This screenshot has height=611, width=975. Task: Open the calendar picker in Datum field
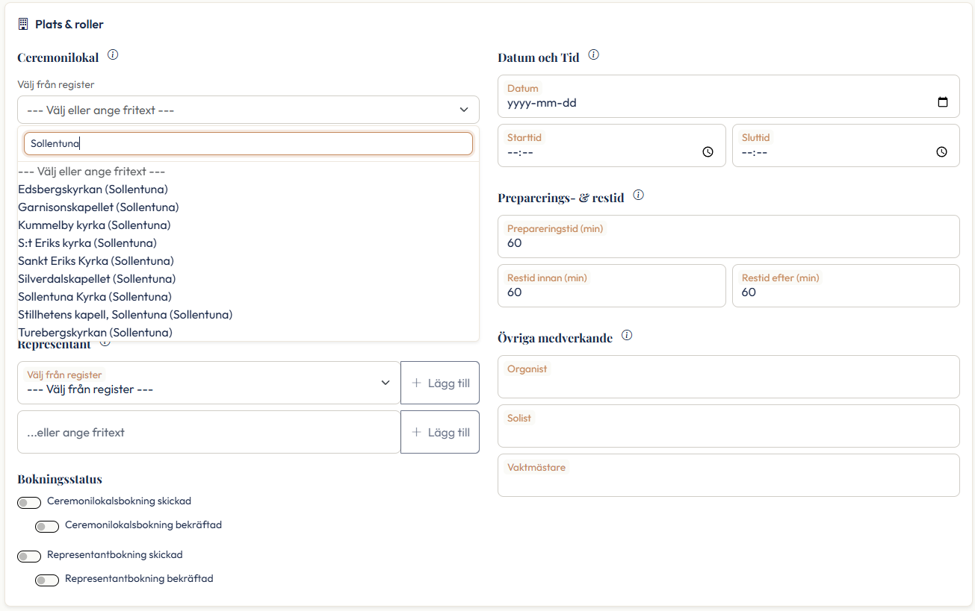(942, 103)
